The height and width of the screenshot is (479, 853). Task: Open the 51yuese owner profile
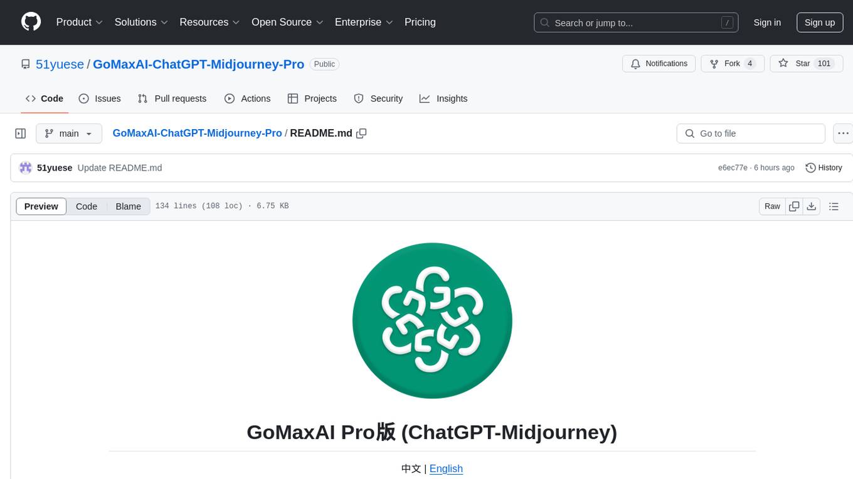(x=60, y=64)
